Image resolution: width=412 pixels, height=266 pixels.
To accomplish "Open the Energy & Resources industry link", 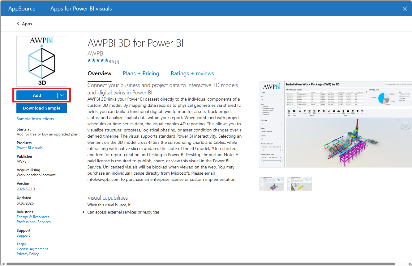I will pyautogui.click(x=33, y=217).
